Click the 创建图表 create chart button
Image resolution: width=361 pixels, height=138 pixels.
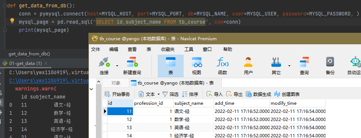(x=287, y=94)
